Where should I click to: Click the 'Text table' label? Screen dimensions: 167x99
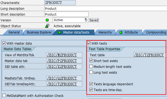point(97,55)
